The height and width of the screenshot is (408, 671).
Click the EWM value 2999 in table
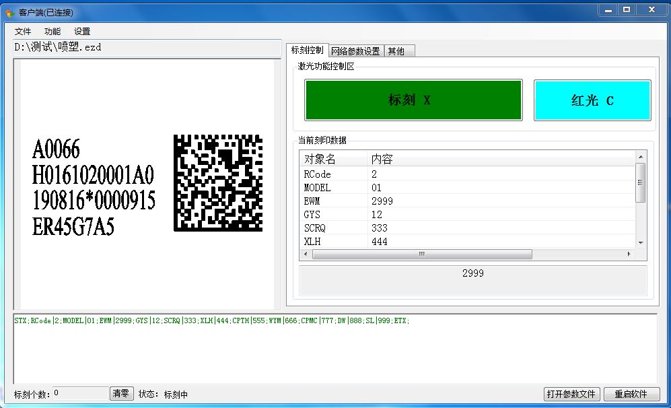coord(382,201)
